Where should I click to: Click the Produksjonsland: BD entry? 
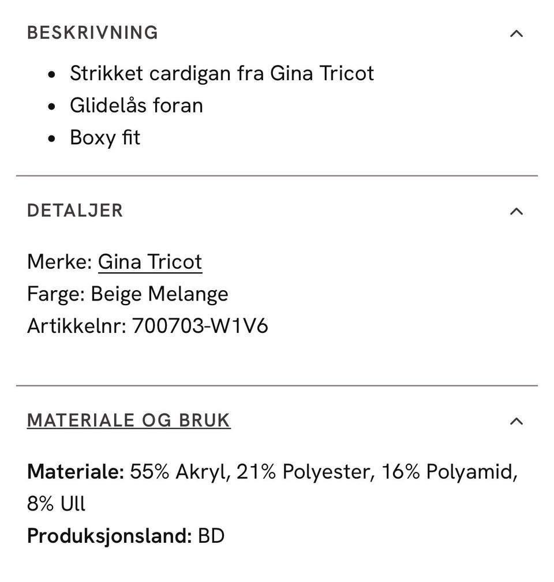tap(125, 535)
